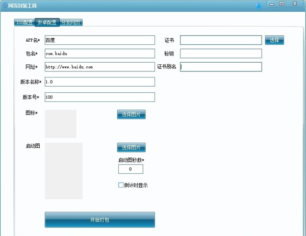Screen dimensions: 306x236
Task: Click 选择图片 button for 启动图
Action: click(132, 147)
